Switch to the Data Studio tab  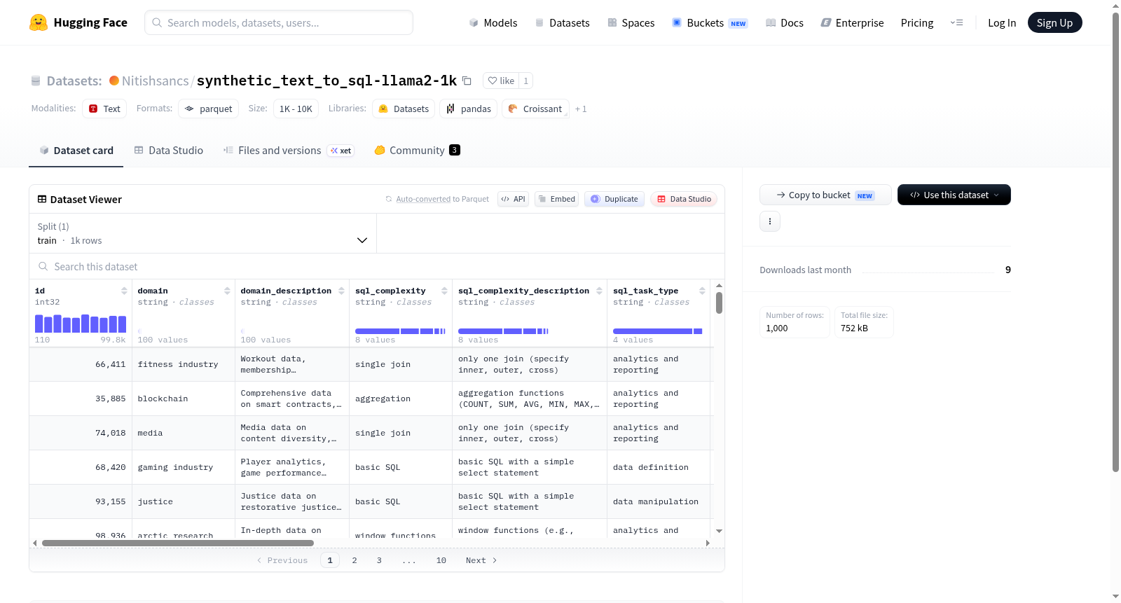coord(169,150)
